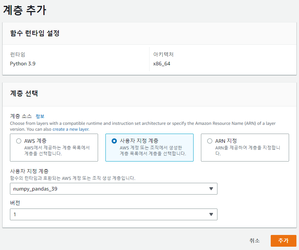Click the 아키텍처 label
This screenshot has width=299, height=250.
(x=163, y=54)
